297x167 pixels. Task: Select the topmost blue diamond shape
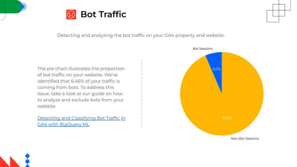click(28, 156)
